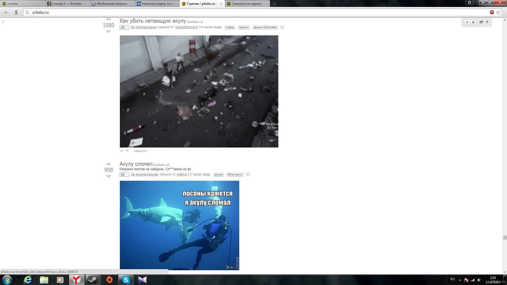Open the '82 Комментария' link
This screenshot has height=285, width=507.
coord(143,27)
